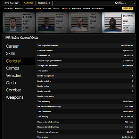This screenshot has height=139, width=139.
Task: Click the 'Total deaths' row label
Action: coord(42,71)
